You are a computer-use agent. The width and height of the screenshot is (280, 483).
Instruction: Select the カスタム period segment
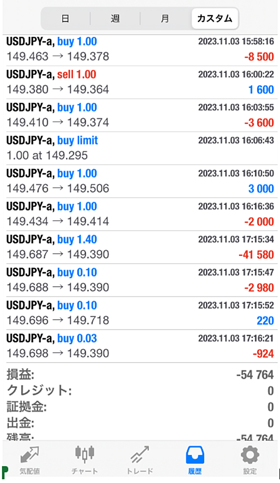click(x=215, y=19)
